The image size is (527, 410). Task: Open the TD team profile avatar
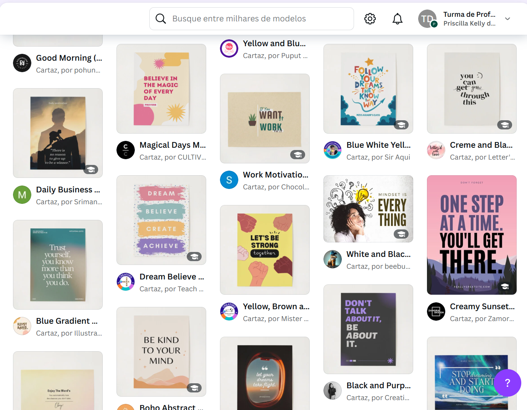point(427,19)
